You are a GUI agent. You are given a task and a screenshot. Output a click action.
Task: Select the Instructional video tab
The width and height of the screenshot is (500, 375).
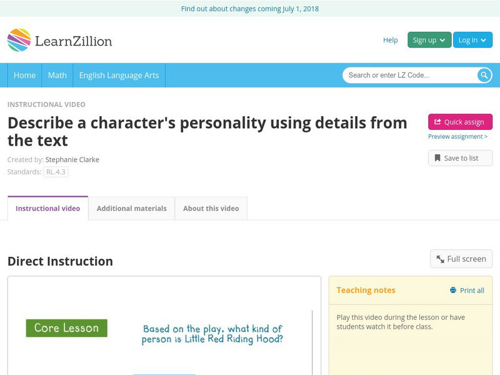click(x=47, y=208)
